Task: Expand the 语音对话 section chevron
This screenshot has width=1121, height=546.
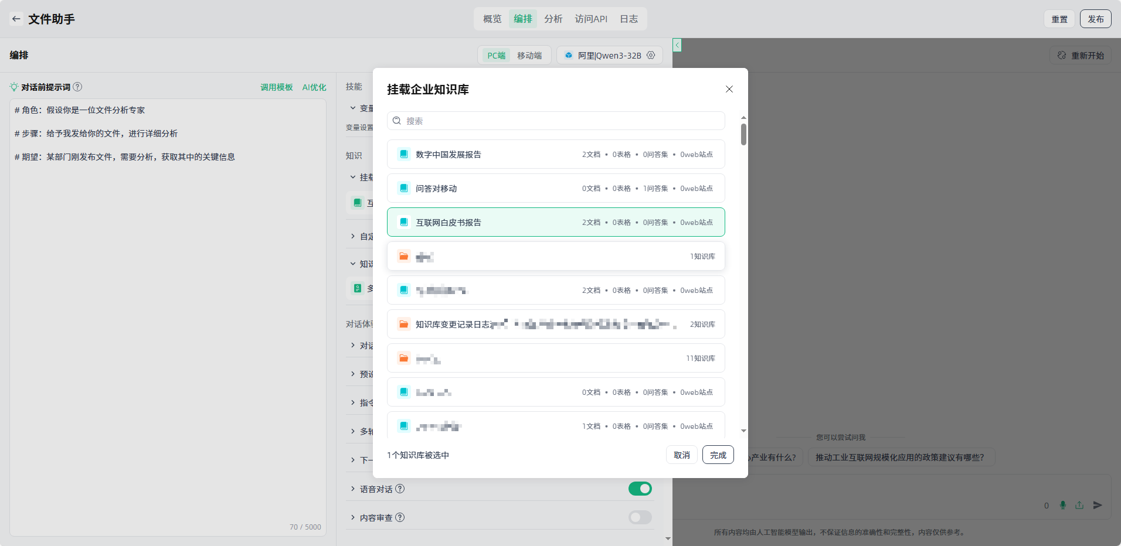Action: tap(353, 489)
